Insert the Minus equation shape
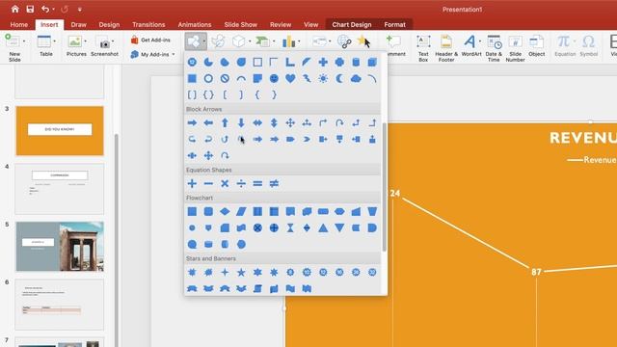Screen dimensions: 617x347 pos(208,183)
